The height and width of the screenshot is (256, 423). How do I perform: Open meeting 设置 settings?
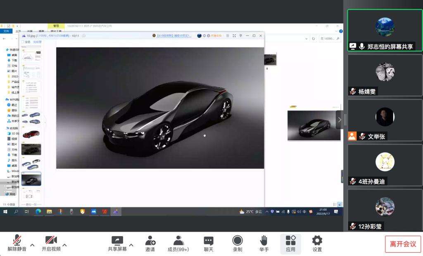click(x=317, y=243)
